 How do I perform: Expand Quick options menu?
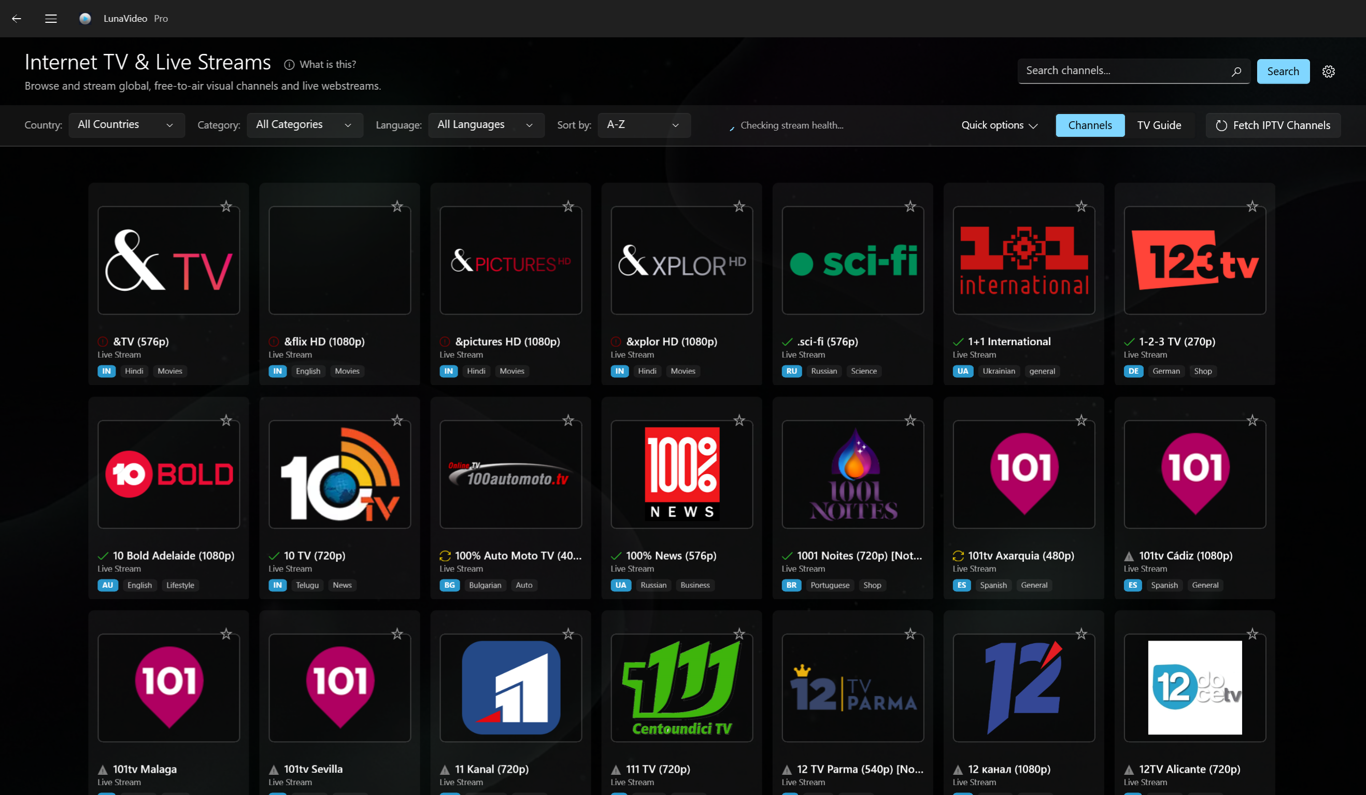pos(1000,125)
